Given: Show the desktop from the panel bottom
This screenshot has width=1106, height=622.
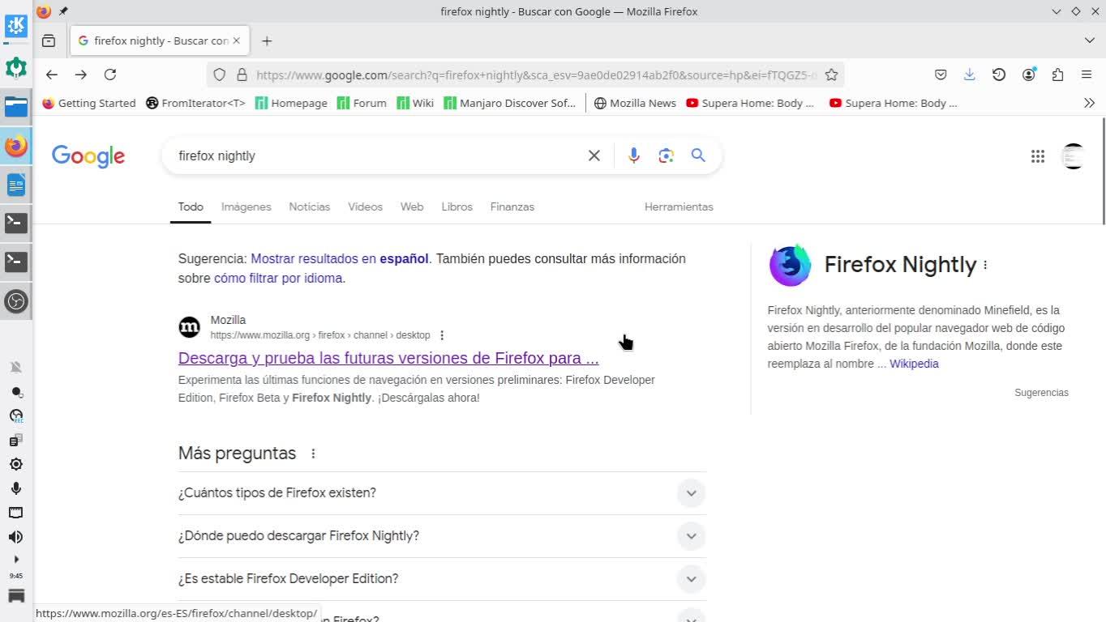Looking at the screenshot, I should tap(16, 597).
